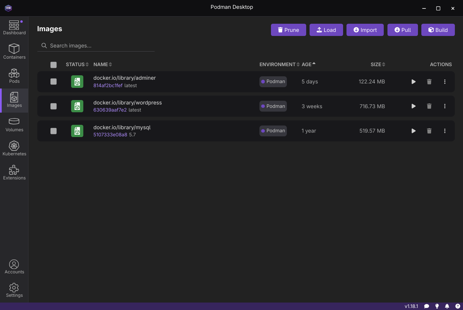
Task: Delete the wordpress image using trash icon
Action: tap(429, 106)
